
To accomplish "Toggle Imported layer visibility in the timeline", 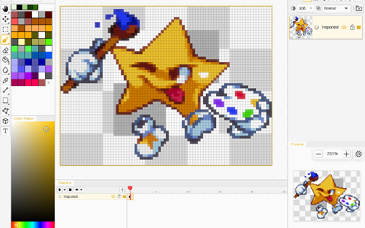I will 113,197.
